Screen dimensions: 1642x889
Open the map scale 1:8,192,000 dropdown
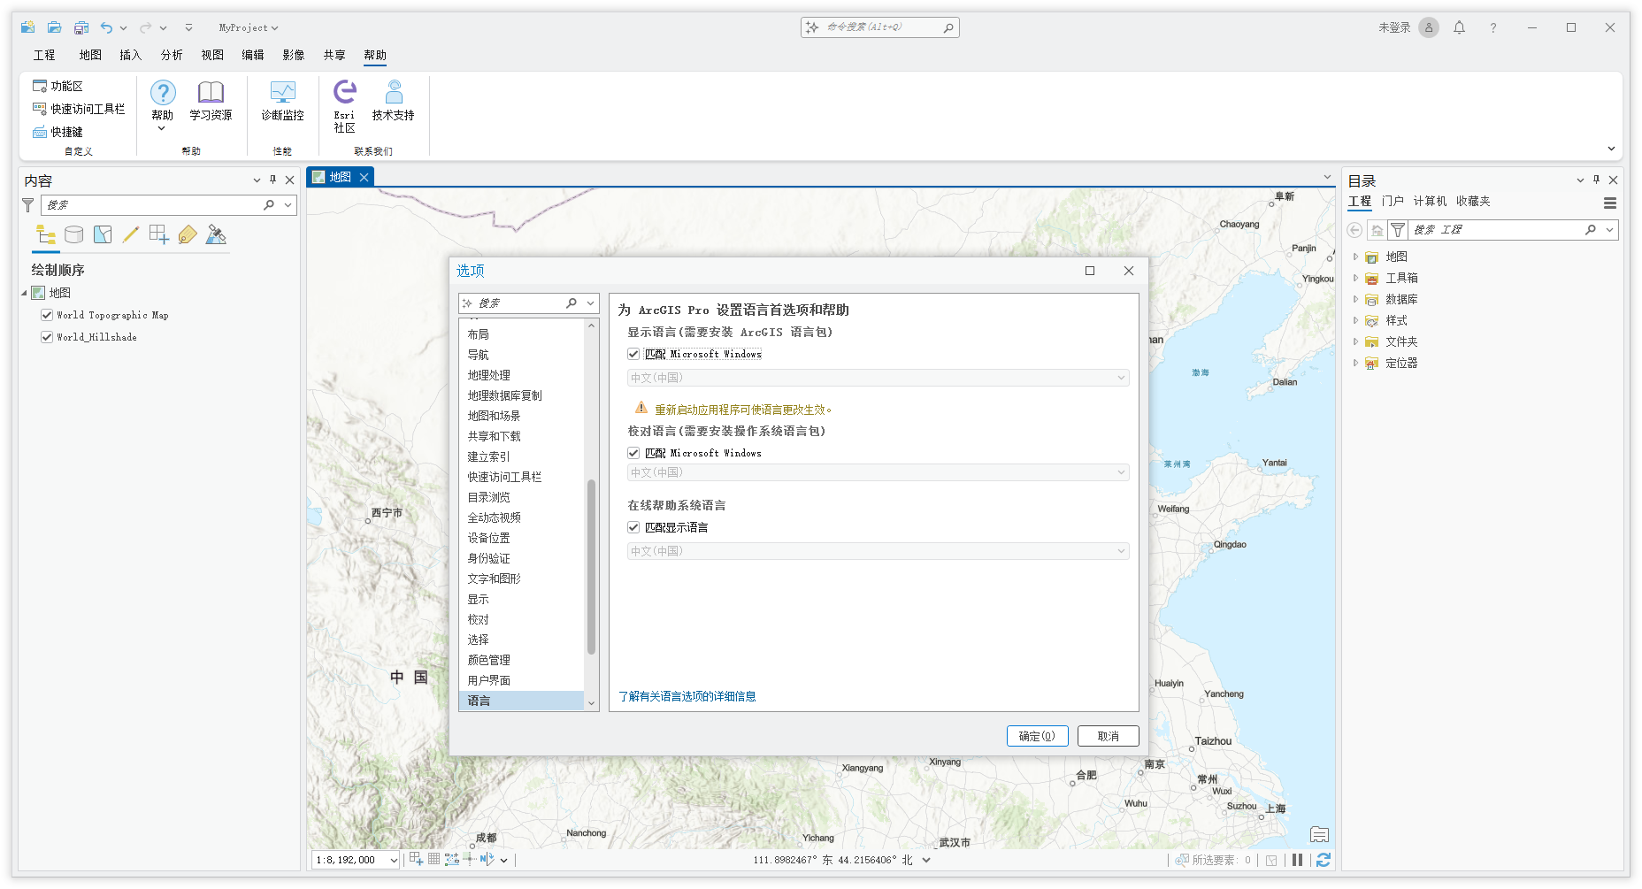coord(394,860)
